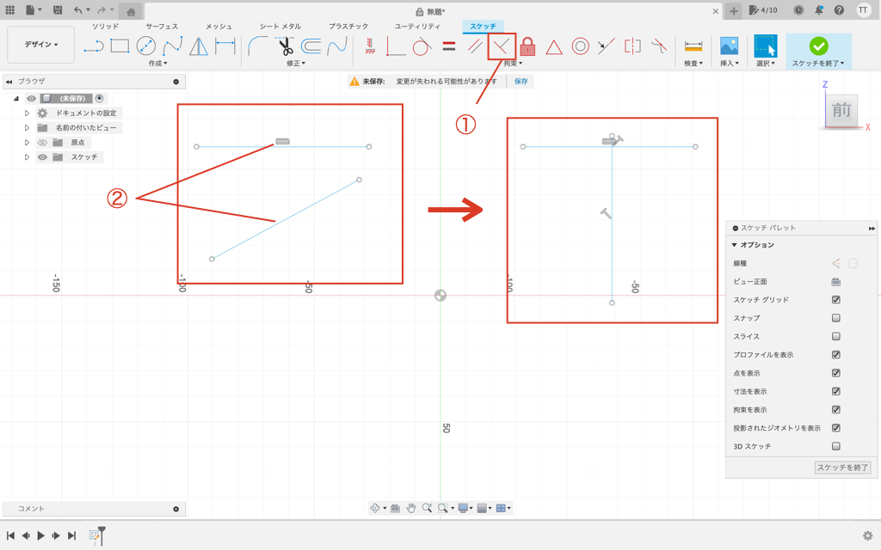
Task: Switch to the ソリッド tab
Action: 106,27
